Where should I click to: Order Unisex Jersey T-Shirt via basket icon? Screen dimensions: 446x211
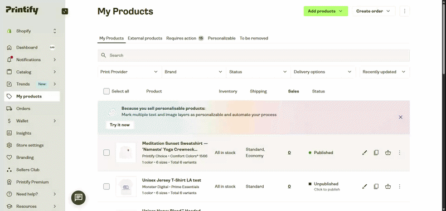(387, 187)
